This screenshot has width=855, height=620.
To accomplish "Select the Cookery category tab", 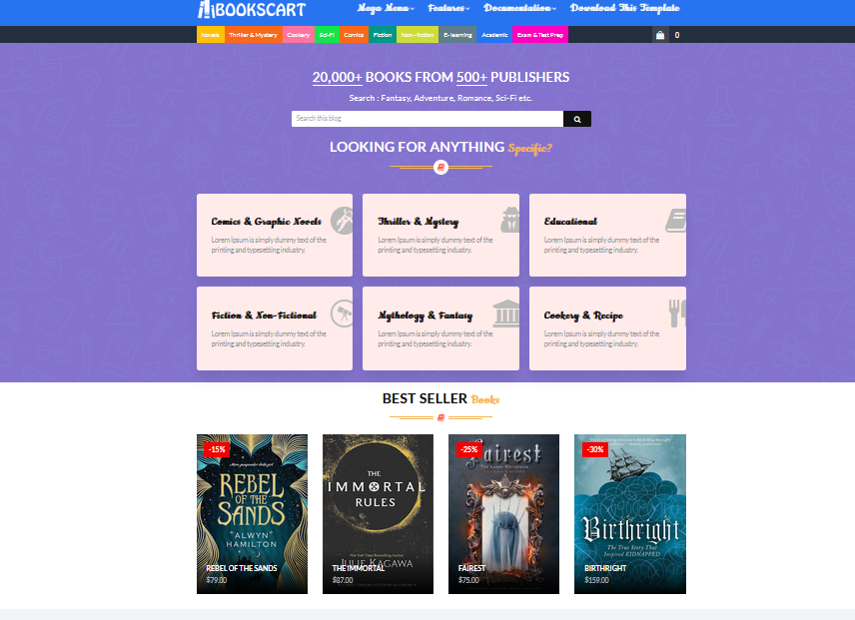I will coord(299,34).
